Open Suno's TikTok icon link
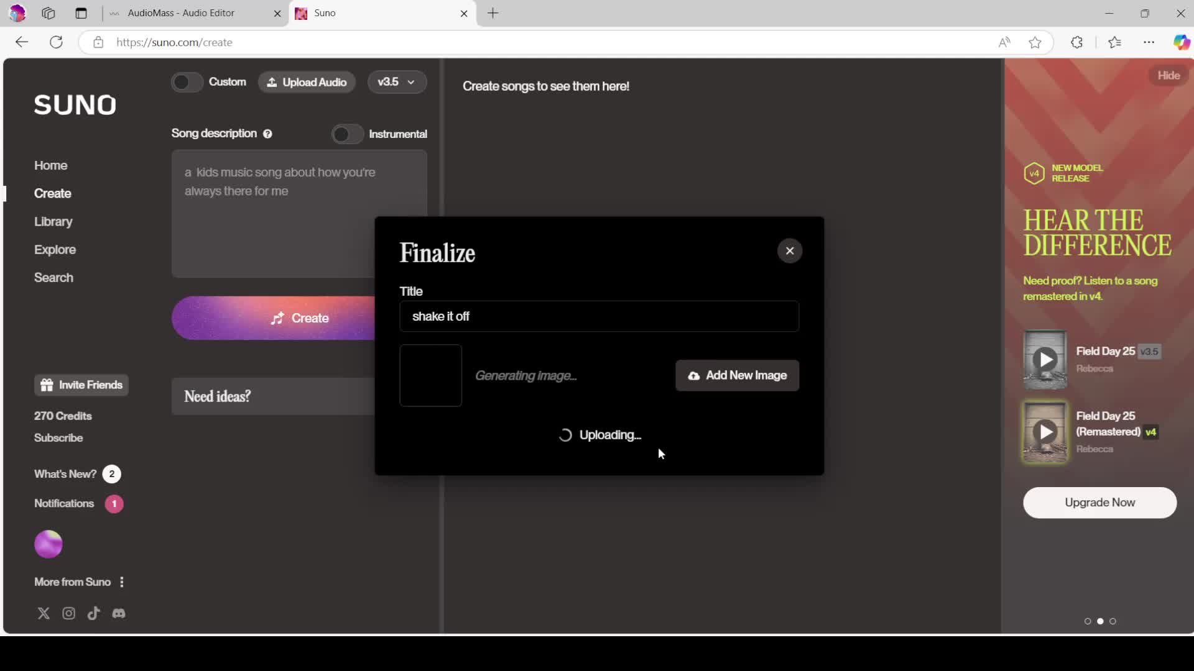Viewport: 1194px width, 671px height. [94, 614]
